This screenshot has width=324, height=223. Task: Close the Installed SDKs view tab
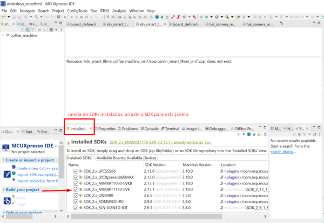coord(90,129)
